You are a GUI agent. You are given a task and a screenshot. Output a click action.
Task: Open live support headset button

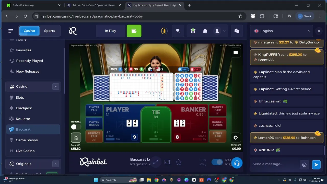pyautogui.click(x=237, y=163)
